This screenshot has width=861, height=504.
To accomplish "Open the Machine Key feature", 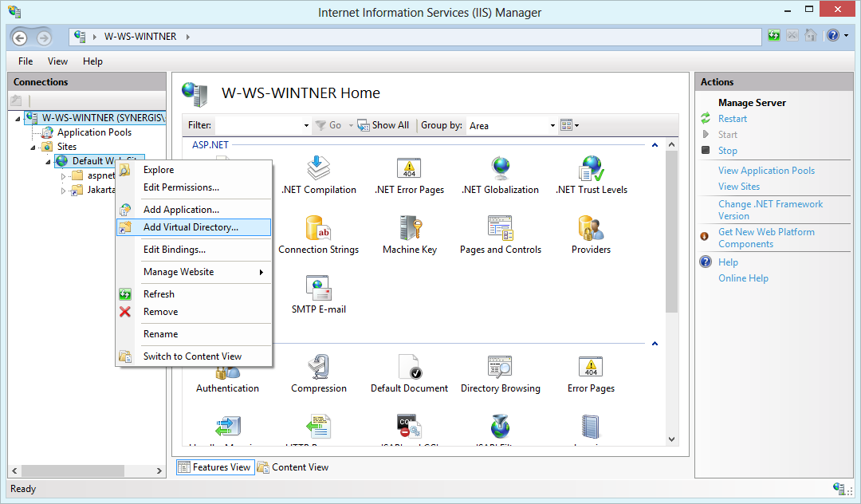I will click(x=409, y=234).
